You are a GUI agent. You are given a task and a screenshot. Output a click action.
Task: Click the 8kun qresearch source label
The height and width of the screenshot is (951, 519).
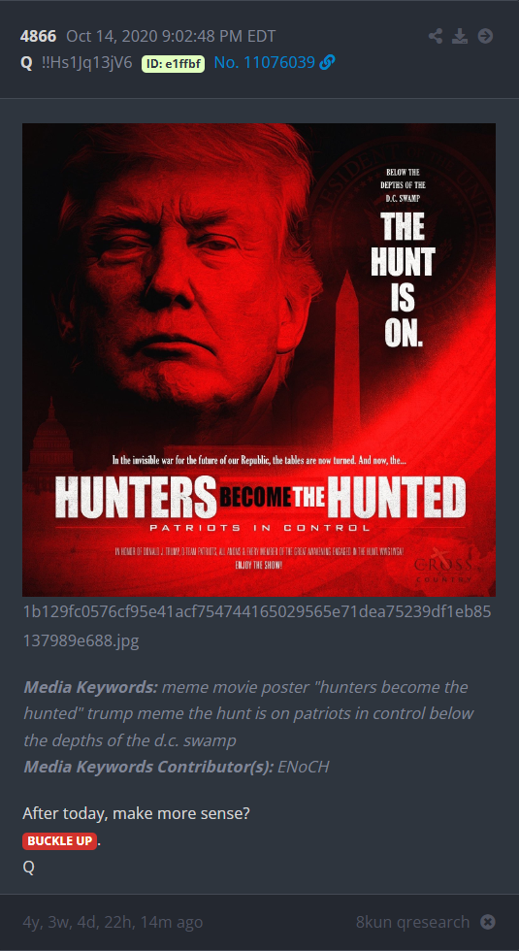[413, 922]
